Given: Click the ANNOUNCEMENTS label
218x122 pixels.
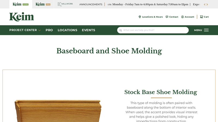Looking at the screenshot, I should tap(91, 4).
